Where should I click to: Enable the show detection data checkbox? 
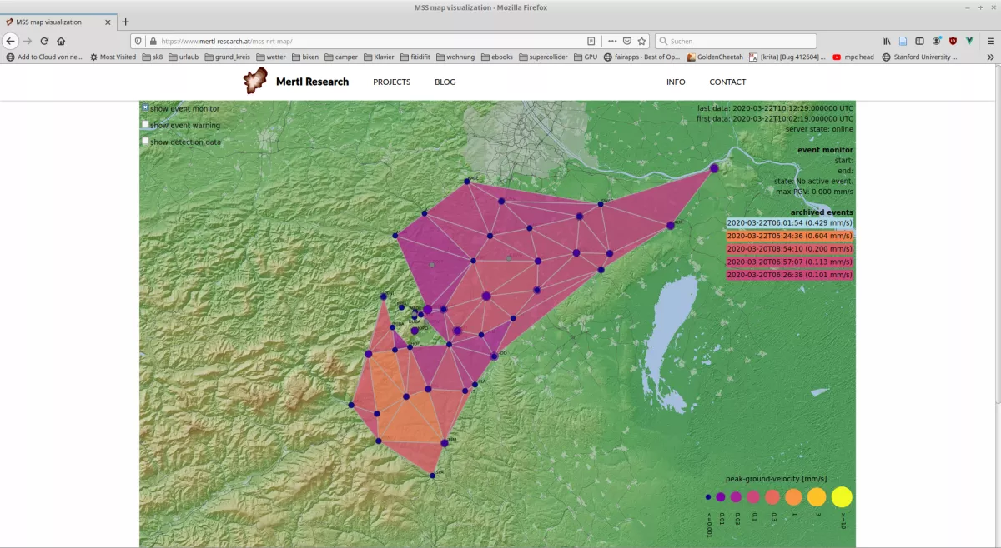pyautogui.click(x=145, y=141)
